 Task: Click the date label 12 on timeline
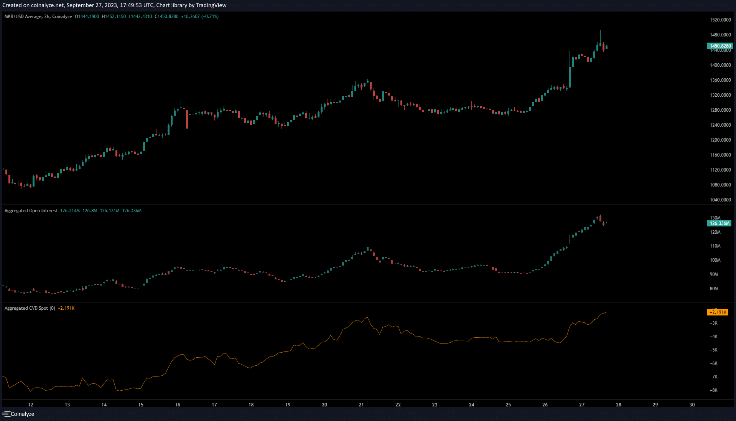(31, 404)
